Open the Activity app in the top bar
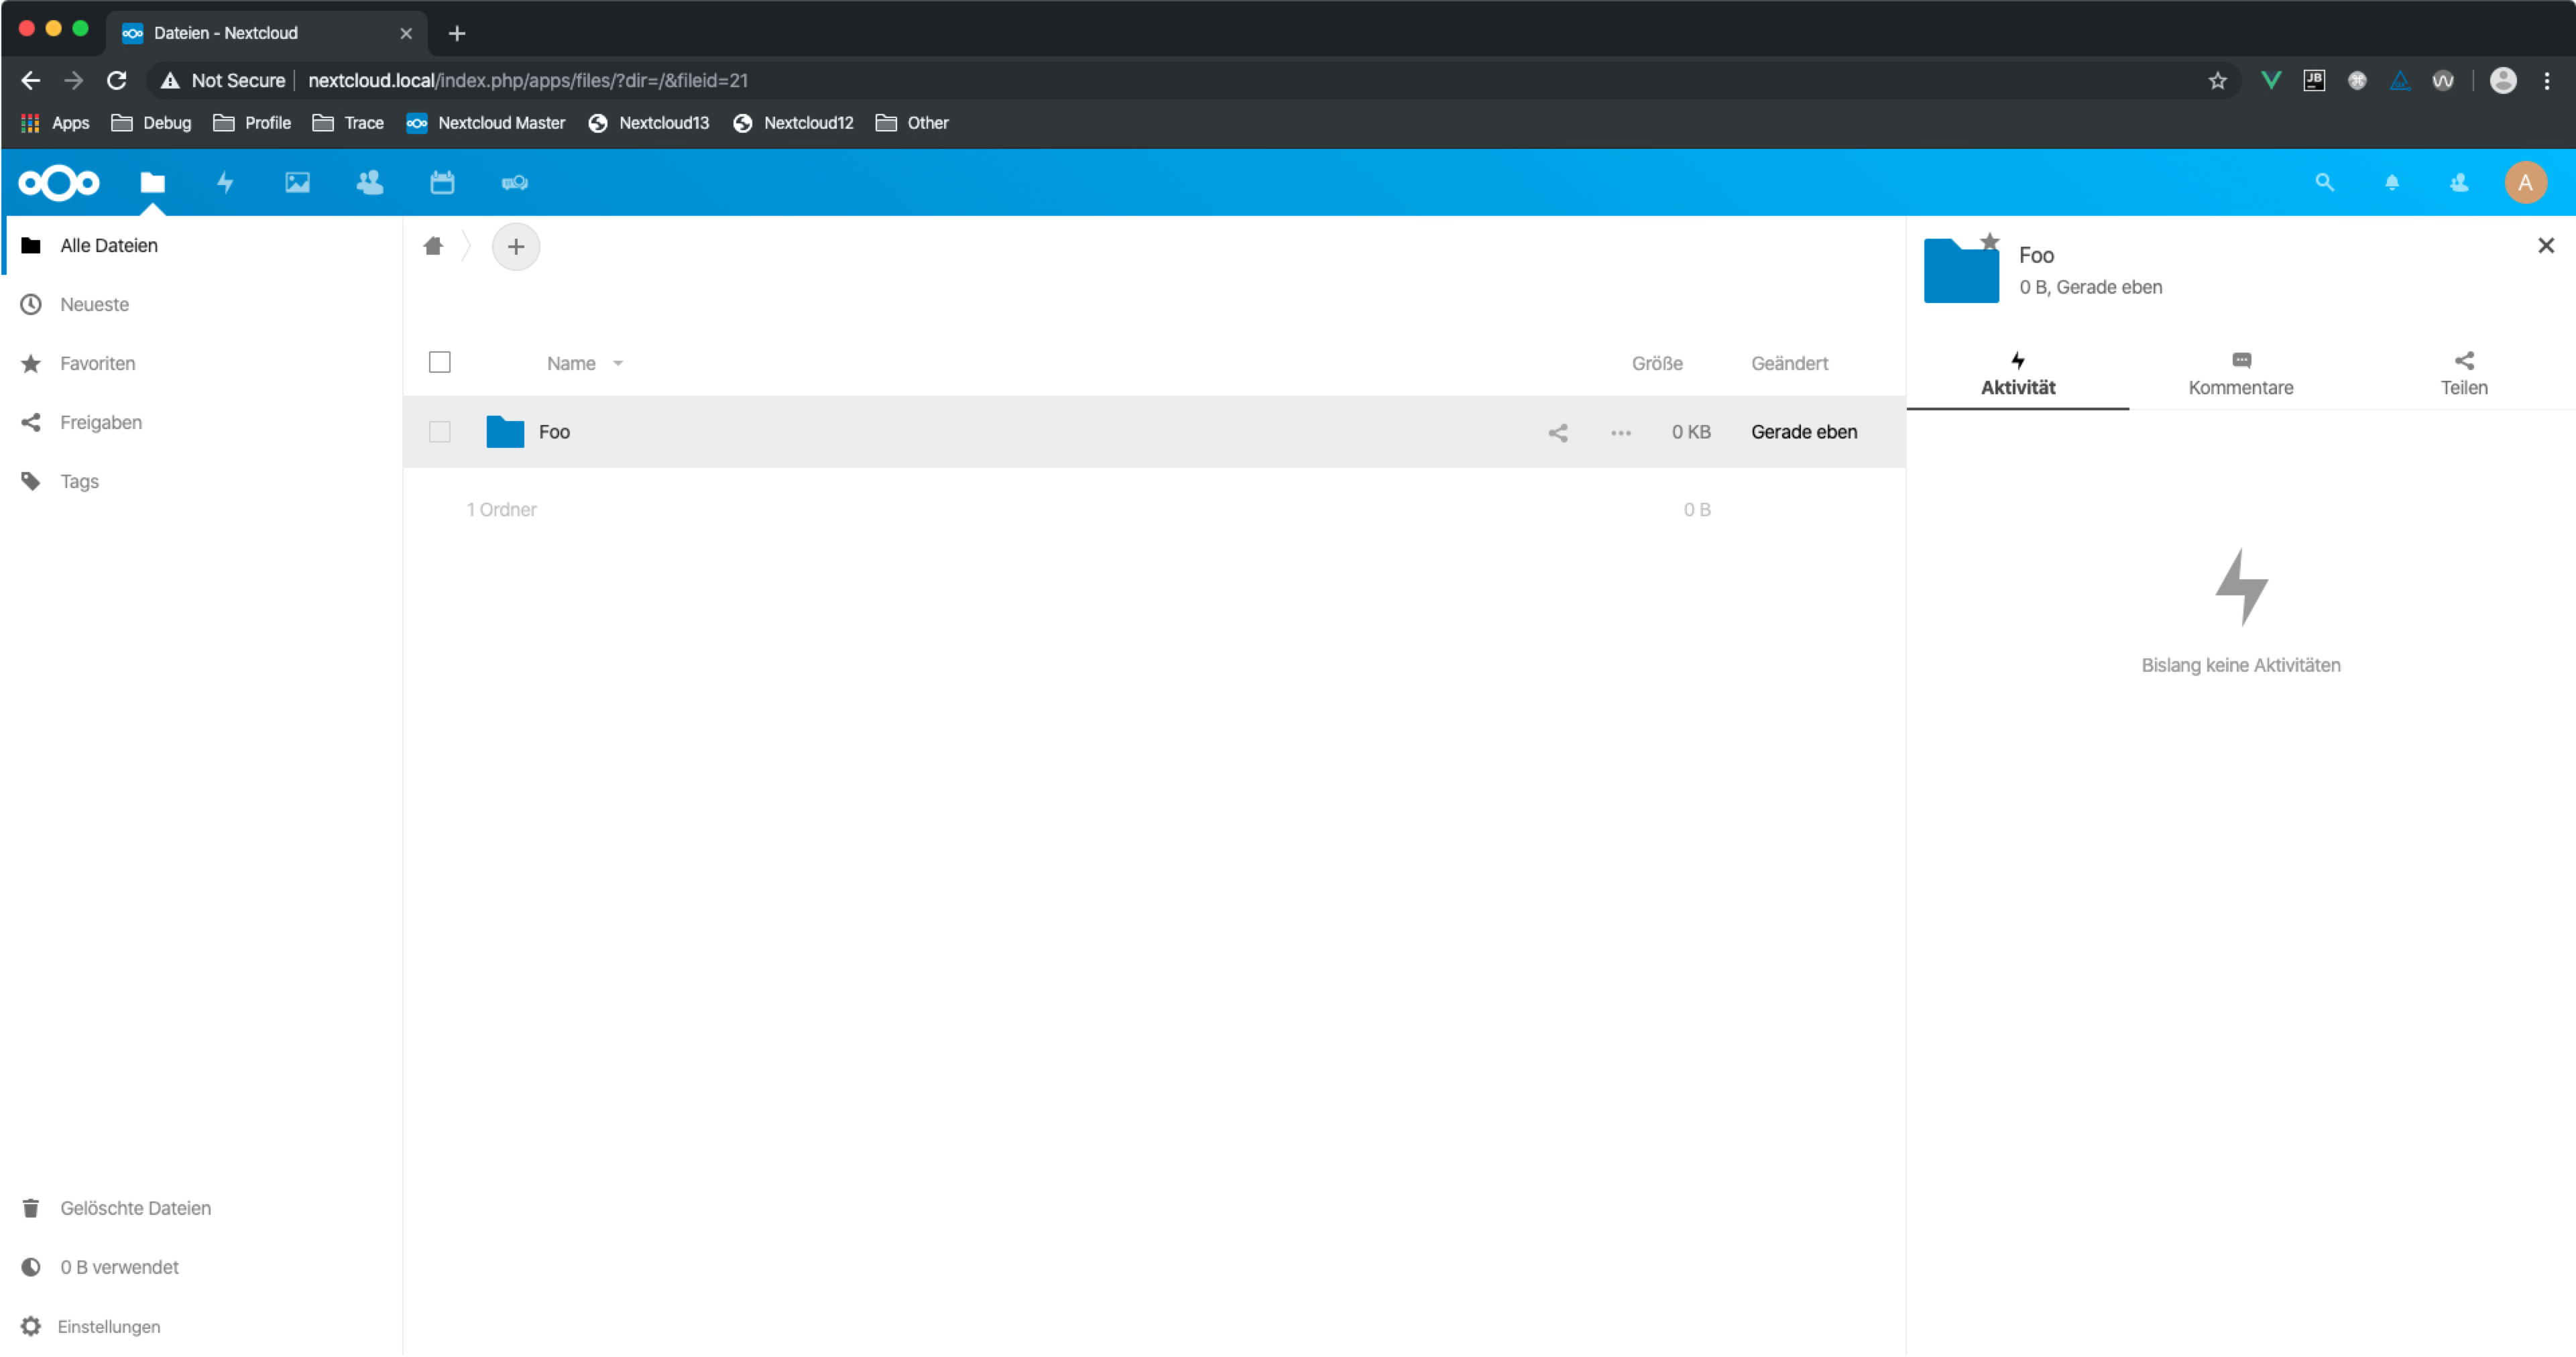Viewport: 2576px width, 1357px height. pos(224,182)
